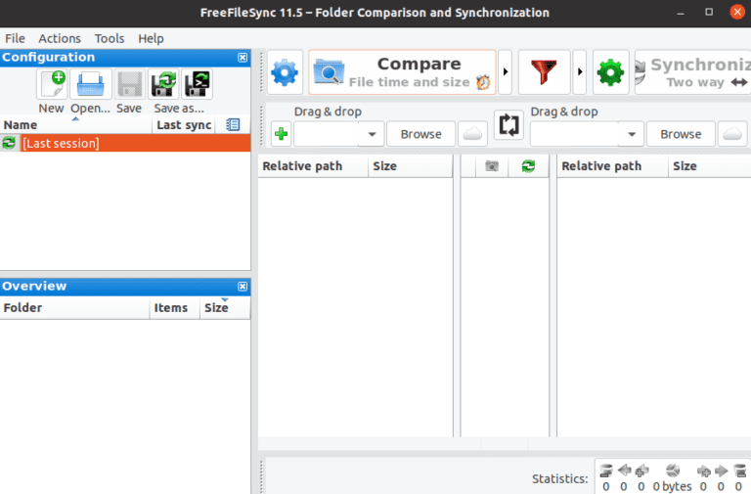Create a New configuration
This screenshot has width=751, height=494.
[x=52, y=84]
